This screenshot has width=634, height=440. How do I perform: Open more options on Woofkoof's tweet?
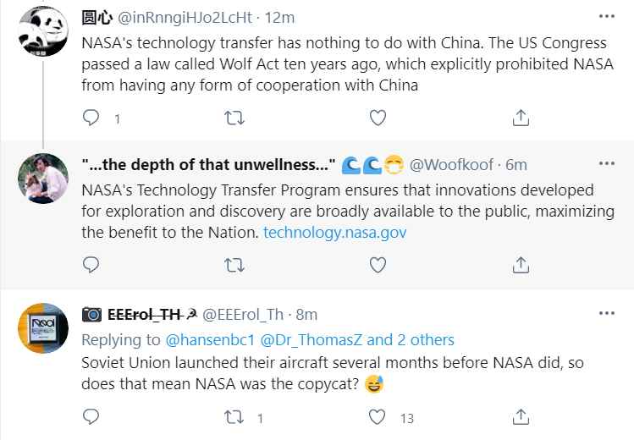[x=607, y=162]
